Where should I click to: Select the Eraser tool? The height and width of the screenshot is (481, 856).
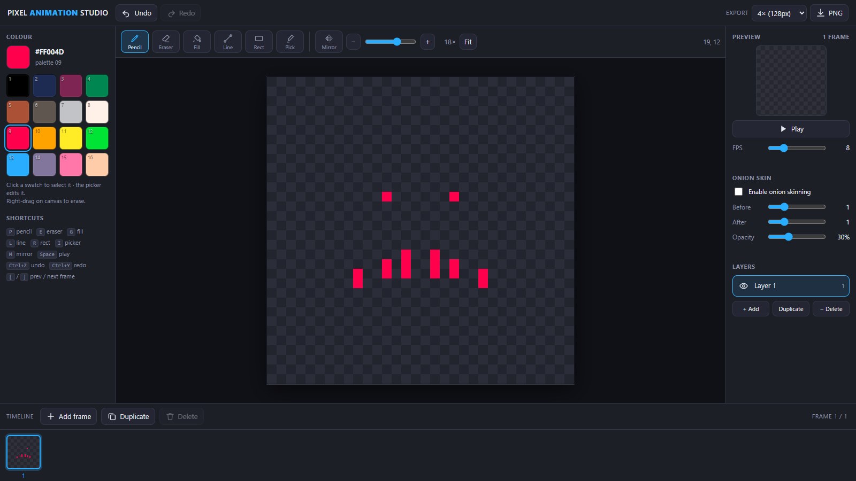[166, 42]
